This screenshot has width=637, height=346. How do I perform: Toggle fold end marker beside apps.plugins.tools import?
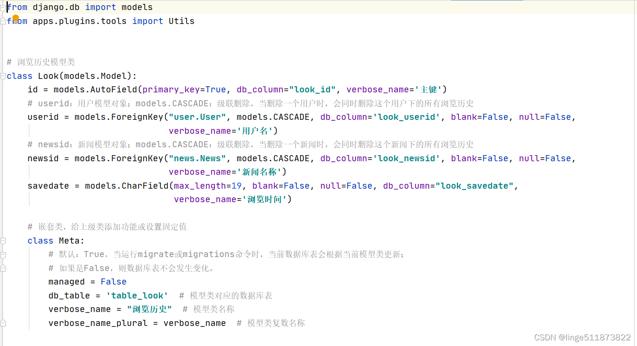pyautogui.click(x=3, y=21)
